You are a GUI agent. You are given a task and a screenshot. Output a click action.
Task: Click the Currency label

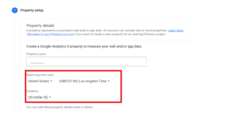coord(32,91)
